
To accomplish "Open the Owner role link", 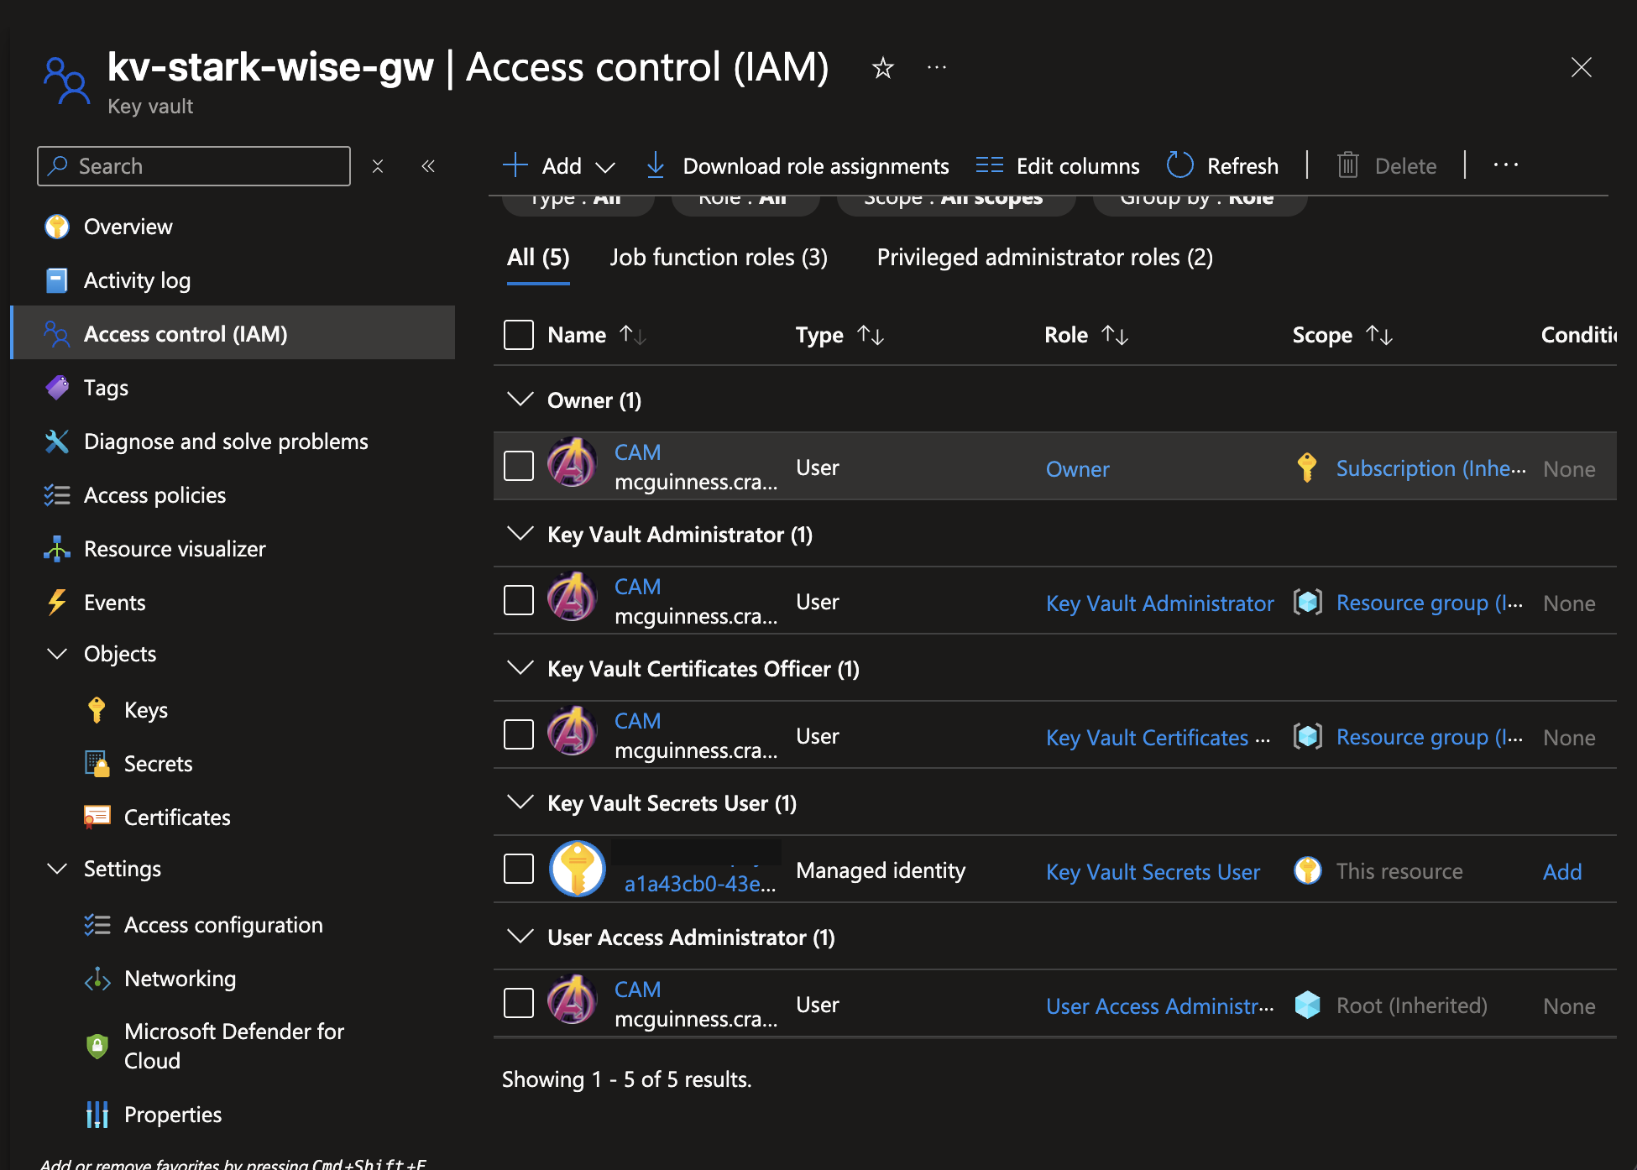I will [1077, 469].
